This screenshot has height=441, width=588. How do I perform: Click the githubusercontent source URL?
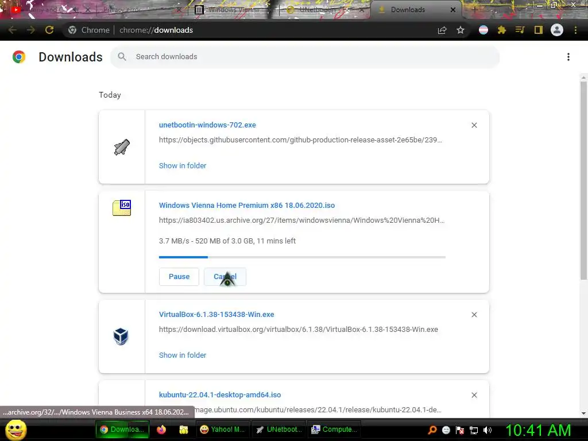tap(300, 140)
